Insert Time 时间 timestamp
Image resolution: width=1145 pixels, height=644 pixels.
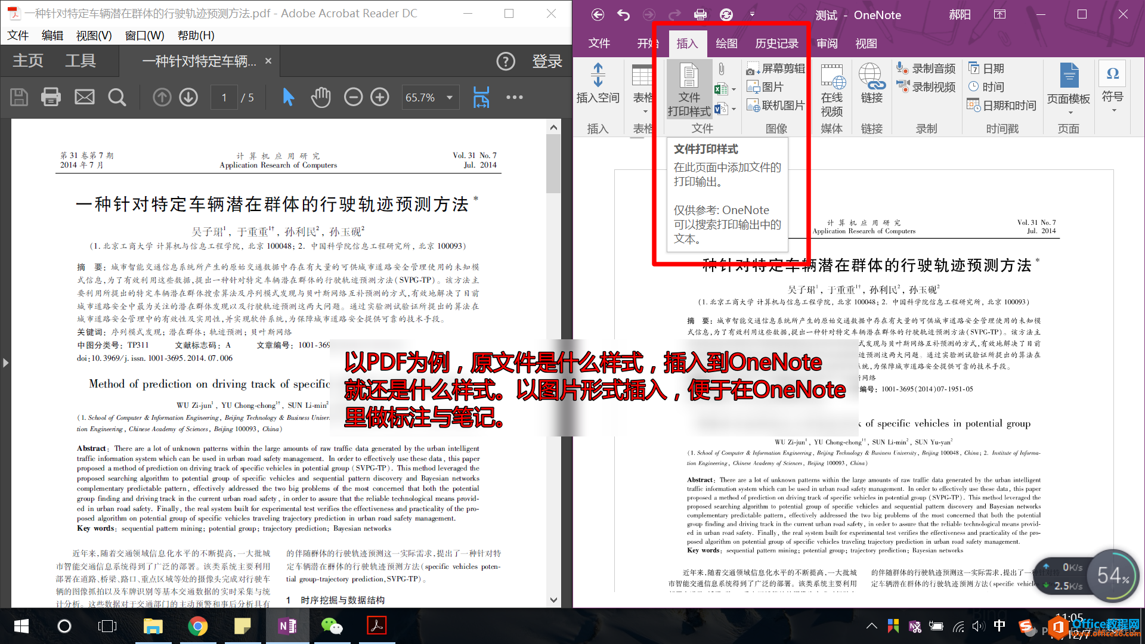tap(986, 87)
